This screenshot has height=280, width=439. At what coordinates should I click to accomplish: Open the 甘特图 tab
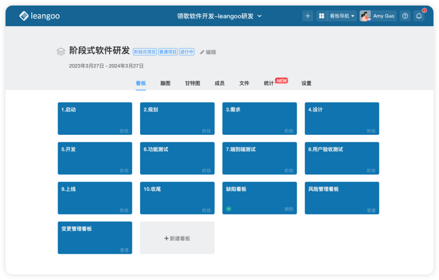pyautogui.click(x=192, y=83)
